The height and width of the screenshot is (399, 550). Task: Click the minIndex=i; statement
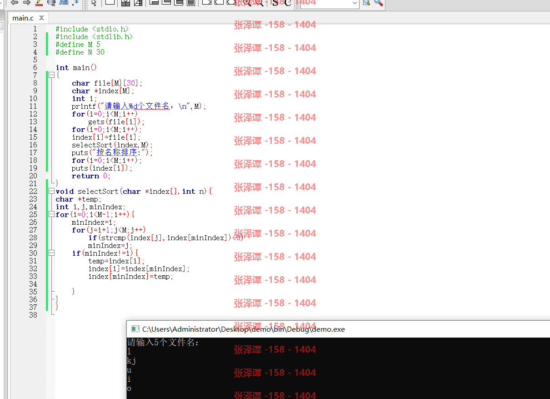[94, 222]
